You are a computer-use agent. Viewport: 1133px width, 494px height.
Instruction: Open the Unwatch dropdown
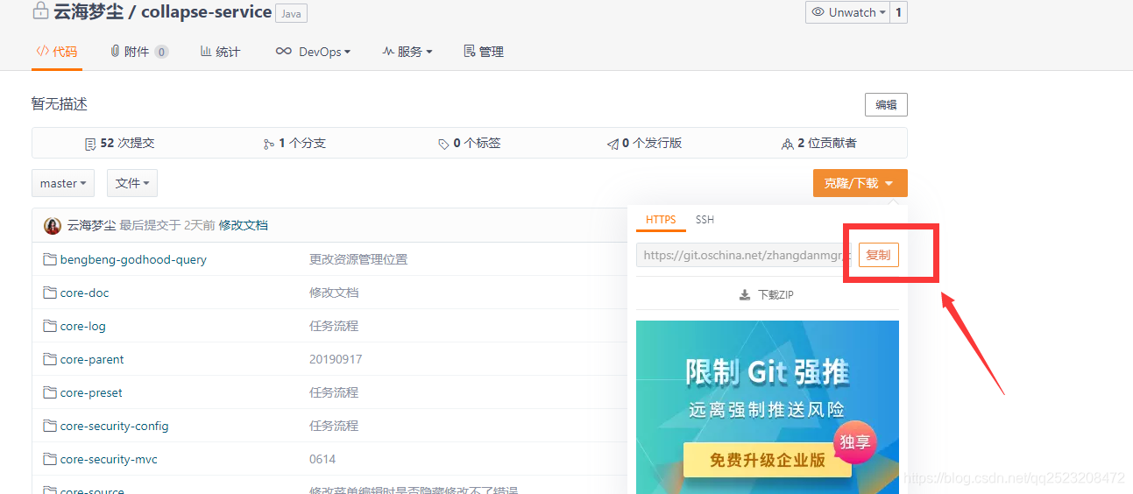(848, 12)
